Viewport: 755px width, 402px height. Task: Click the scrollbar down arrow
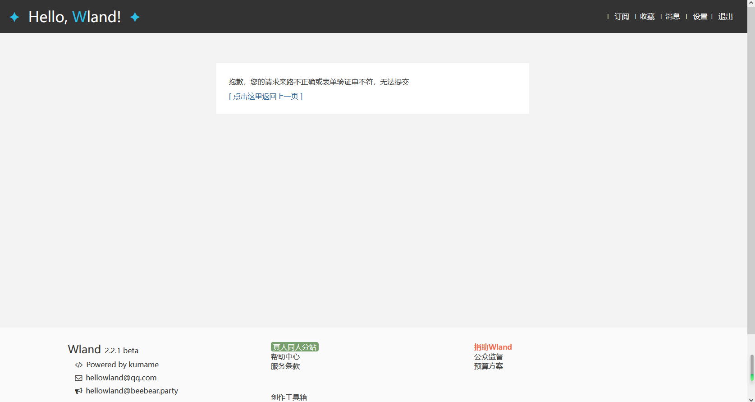[751, 399]
